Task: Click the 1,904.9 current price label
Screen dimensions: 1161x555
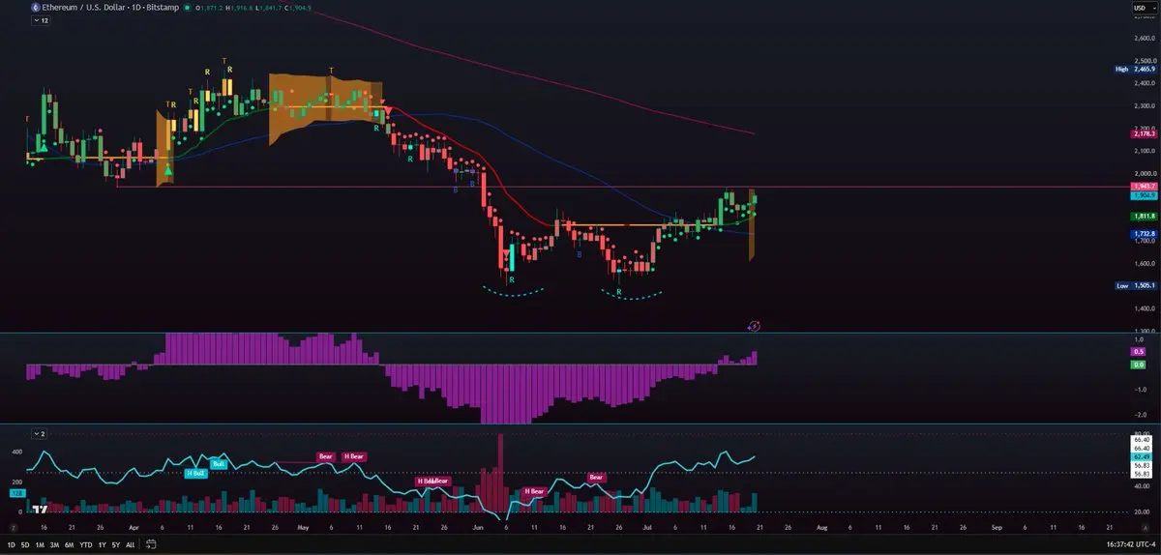Action: pos(1143,195)
